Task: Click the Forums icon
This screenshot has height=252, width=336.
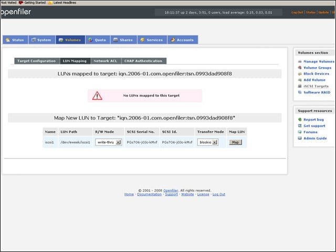Action: (x=300, y=132)
